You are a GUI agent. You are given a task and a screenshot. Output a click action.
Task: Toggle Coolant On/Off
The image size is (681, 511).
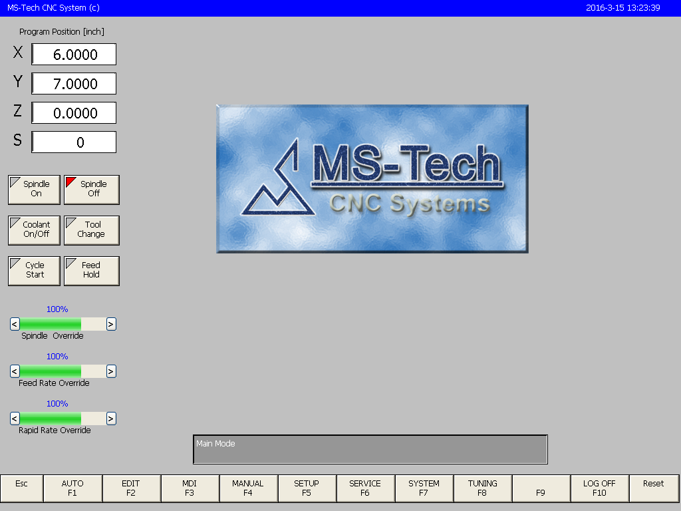(34, 230)
